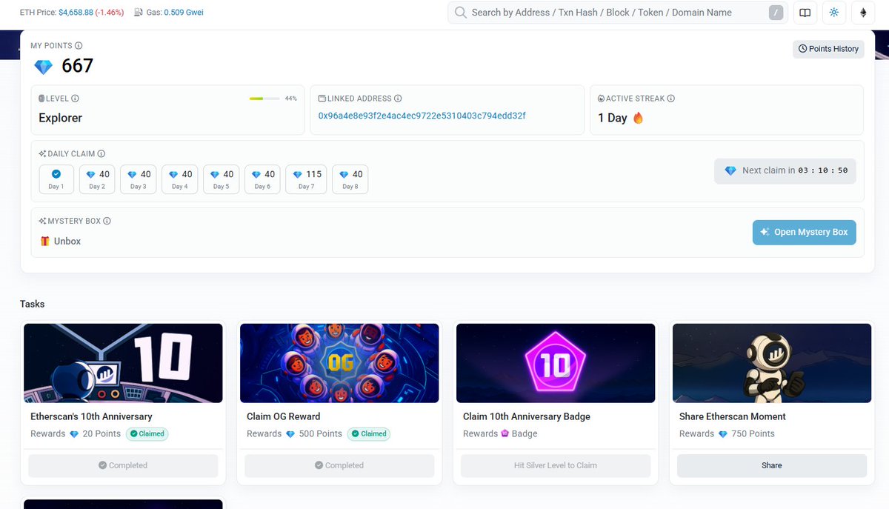The image size is (889, 509).
Task: Select the checked Day 1 claim box
Action: 56,179
